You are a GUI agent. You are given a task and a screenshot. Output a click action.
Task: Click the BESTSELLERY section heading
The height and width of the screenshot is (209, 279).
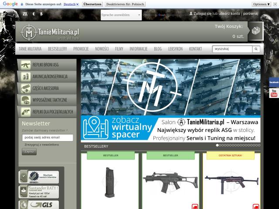click(96, 146)
